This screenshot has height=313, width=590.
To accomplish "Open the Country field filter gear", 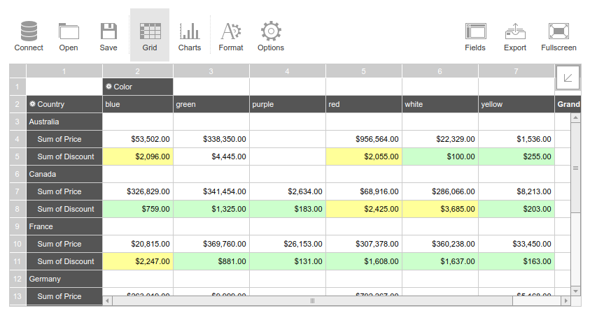I will tap(32, 104).
